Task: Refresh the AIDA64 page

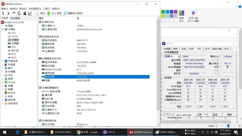Action: [19, 13]
